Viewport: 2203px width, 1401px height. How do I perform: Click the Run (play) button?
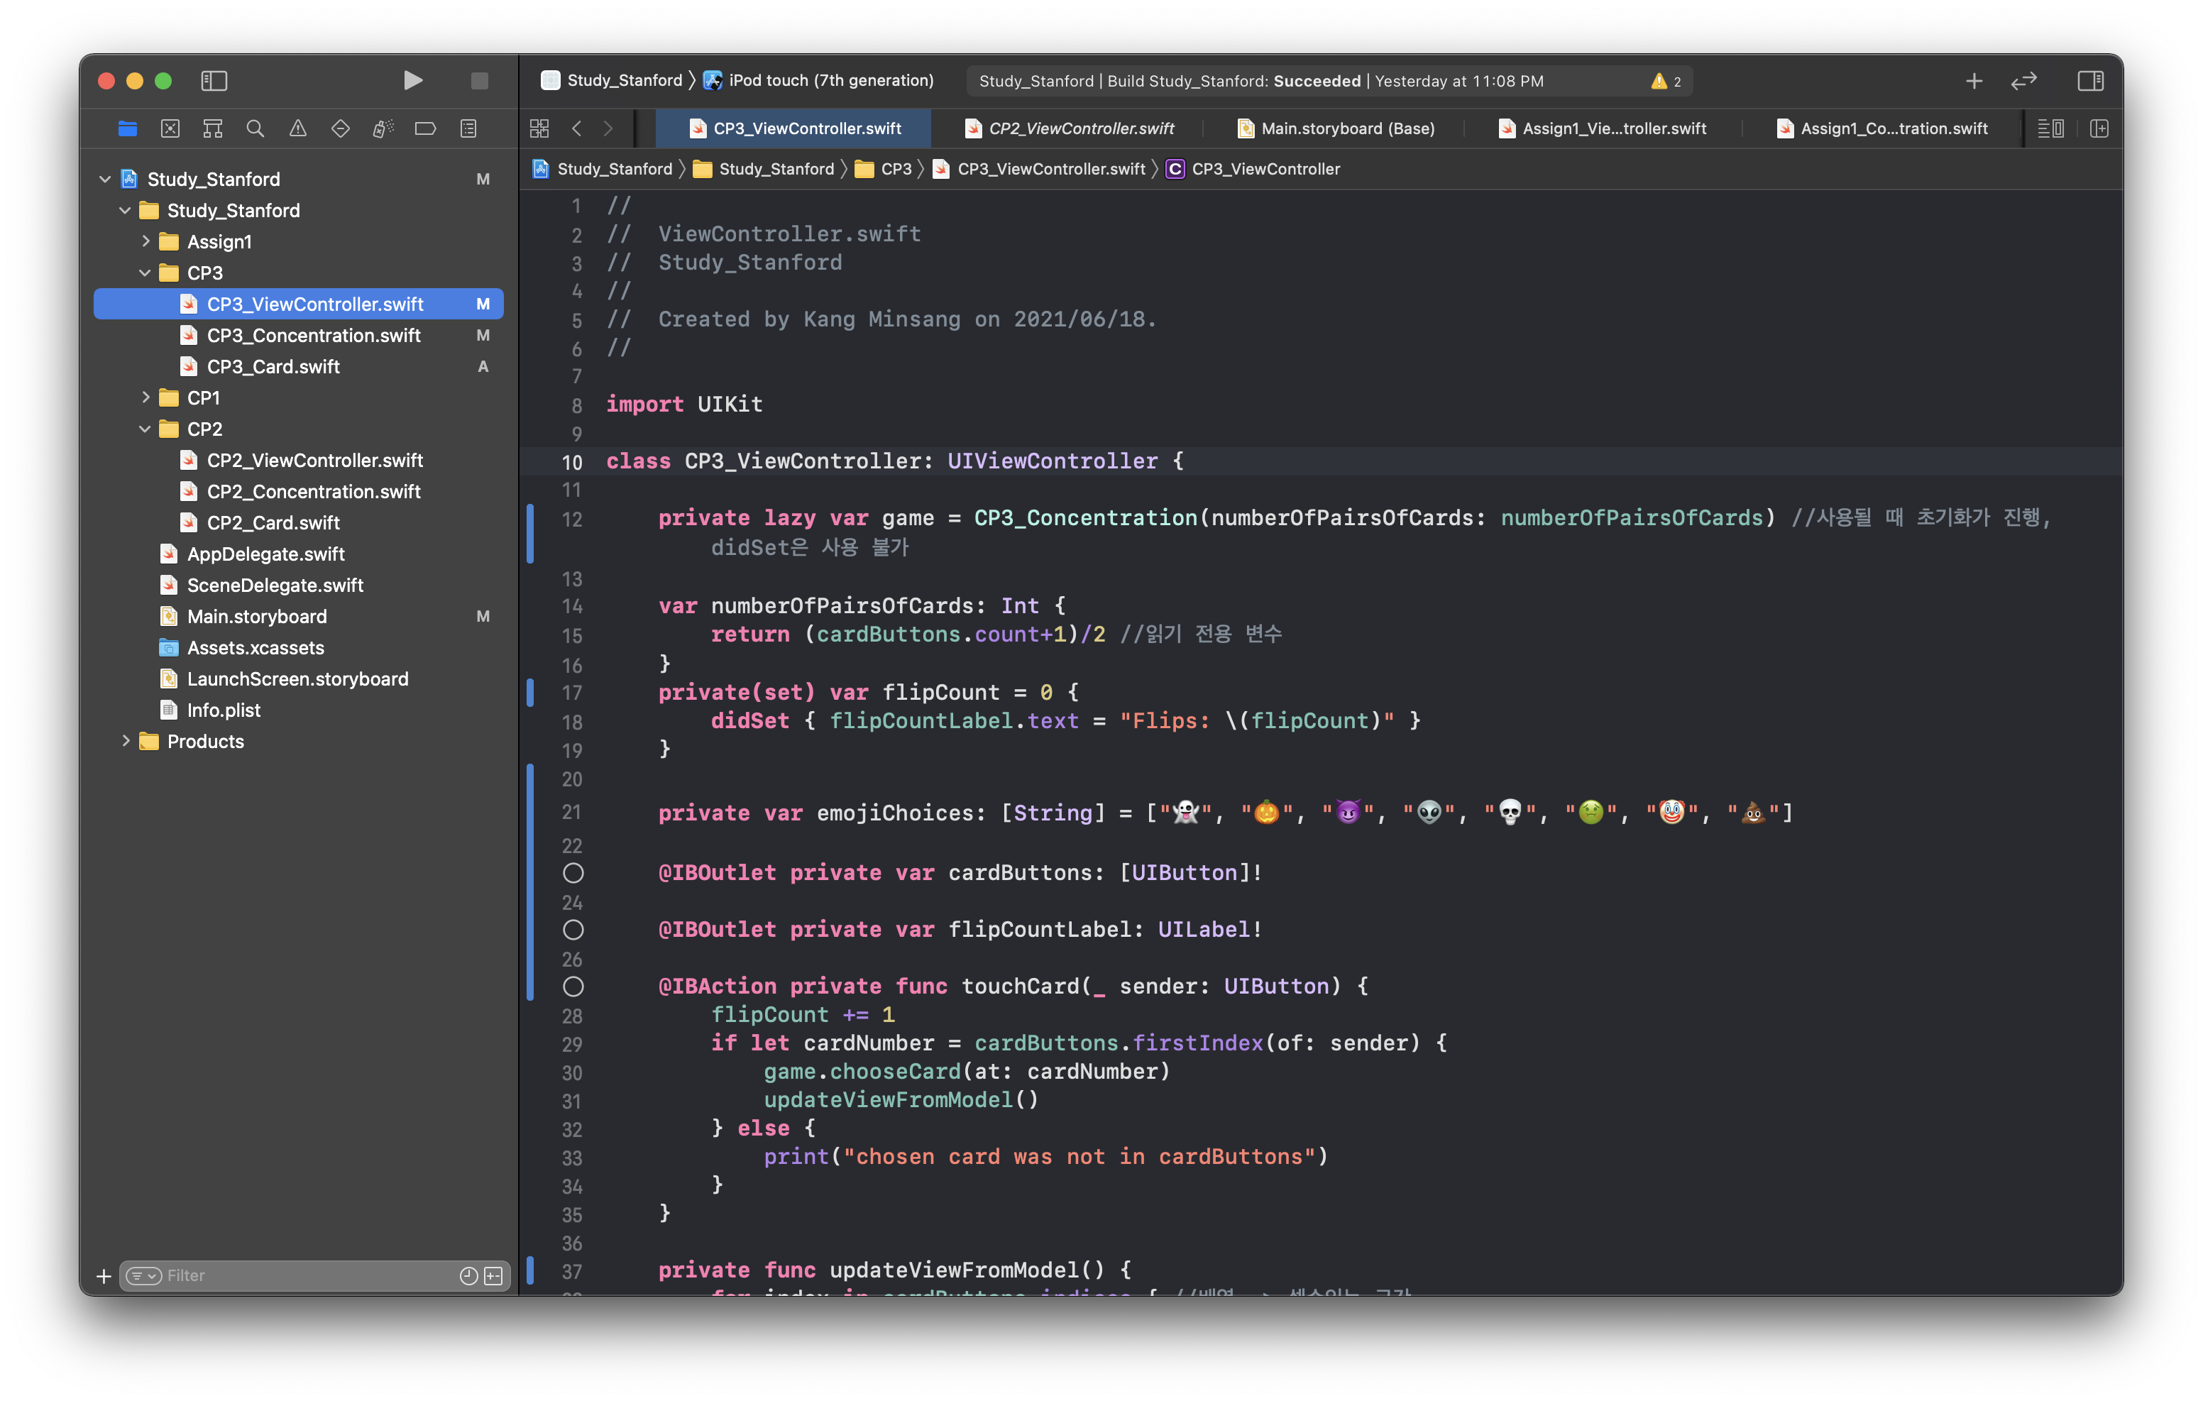(412, 80)
